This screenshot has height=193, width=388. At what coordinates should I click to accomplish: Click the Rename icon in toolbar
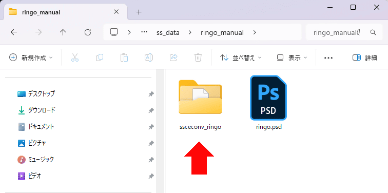coord(149,57)
